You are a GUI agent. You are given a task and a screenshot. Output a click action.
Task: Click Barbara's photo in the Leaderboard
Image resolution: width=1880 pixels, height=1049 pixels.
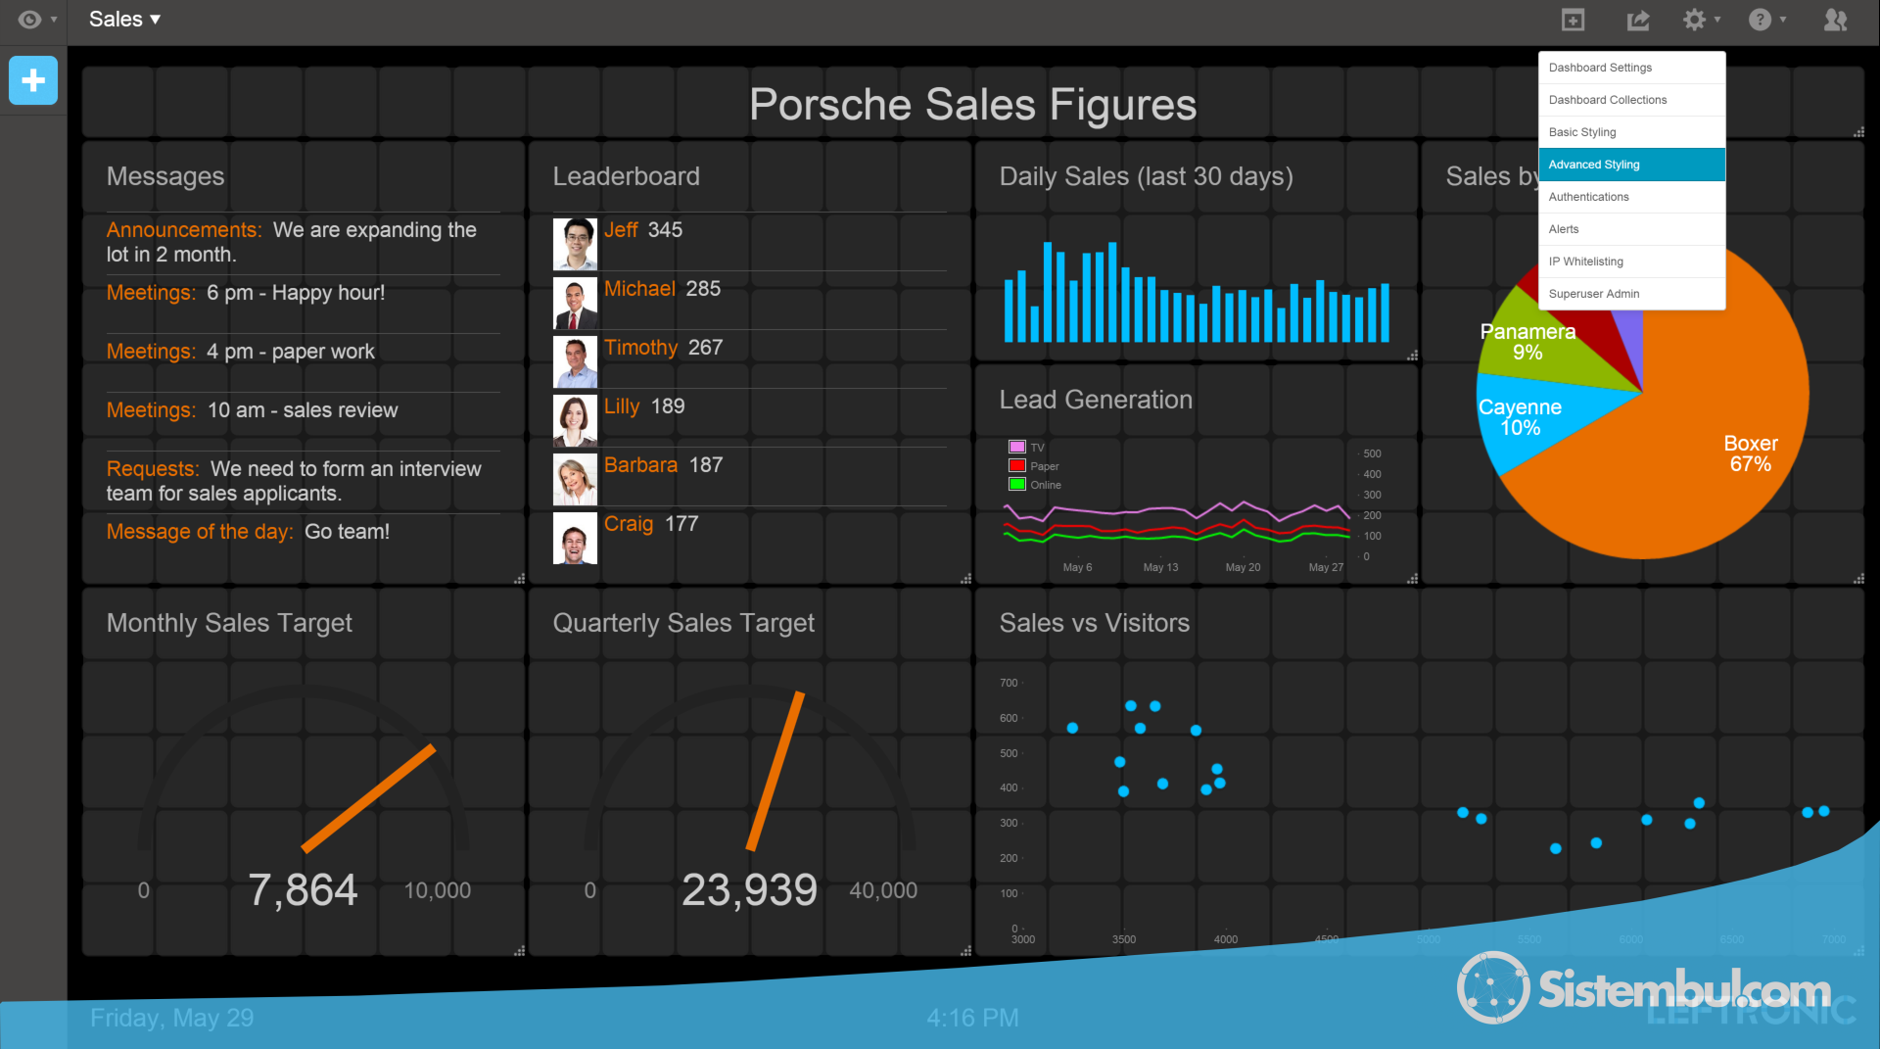575,479
